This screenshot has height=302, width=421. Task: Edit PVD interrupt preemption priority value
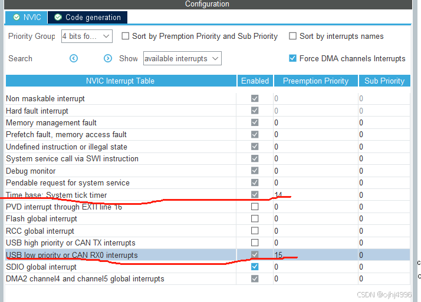point(316,207)
